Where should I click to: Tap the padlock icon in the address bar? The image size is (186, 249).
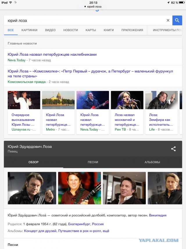tap(85, 6)
